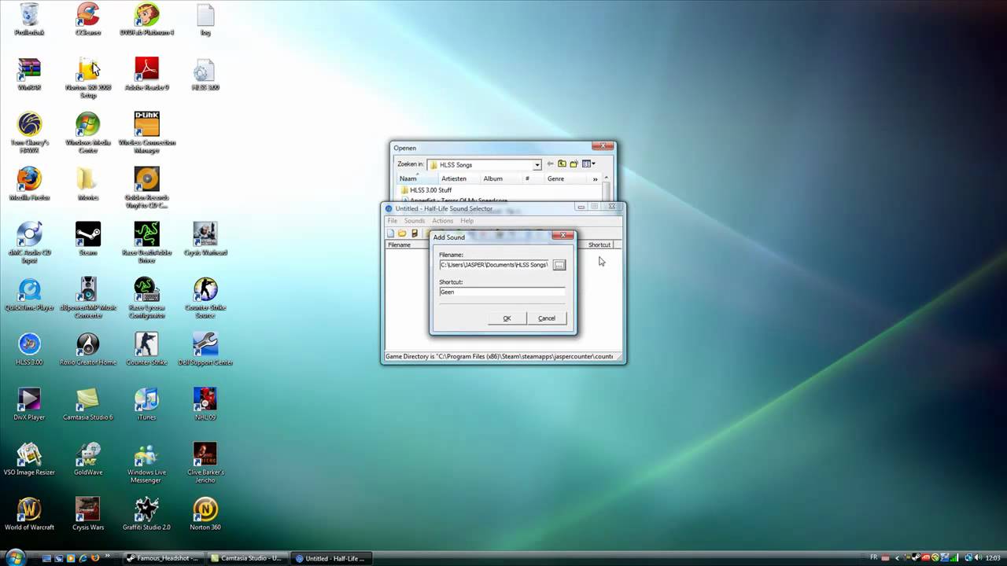This screenshot has width=1007, height=566.
Task: Cancel the Add Sound dialog
Action: point(547,318)
